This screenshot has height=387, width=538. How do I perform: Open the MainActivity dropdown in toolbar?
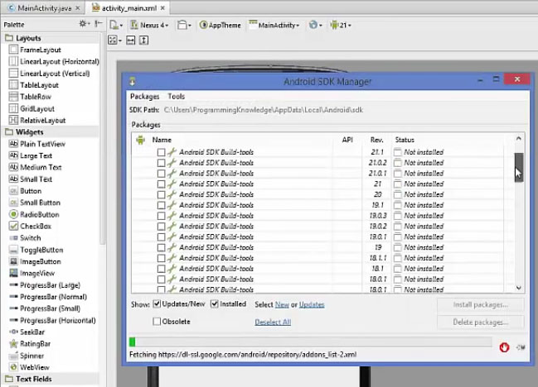pos(274,25)
